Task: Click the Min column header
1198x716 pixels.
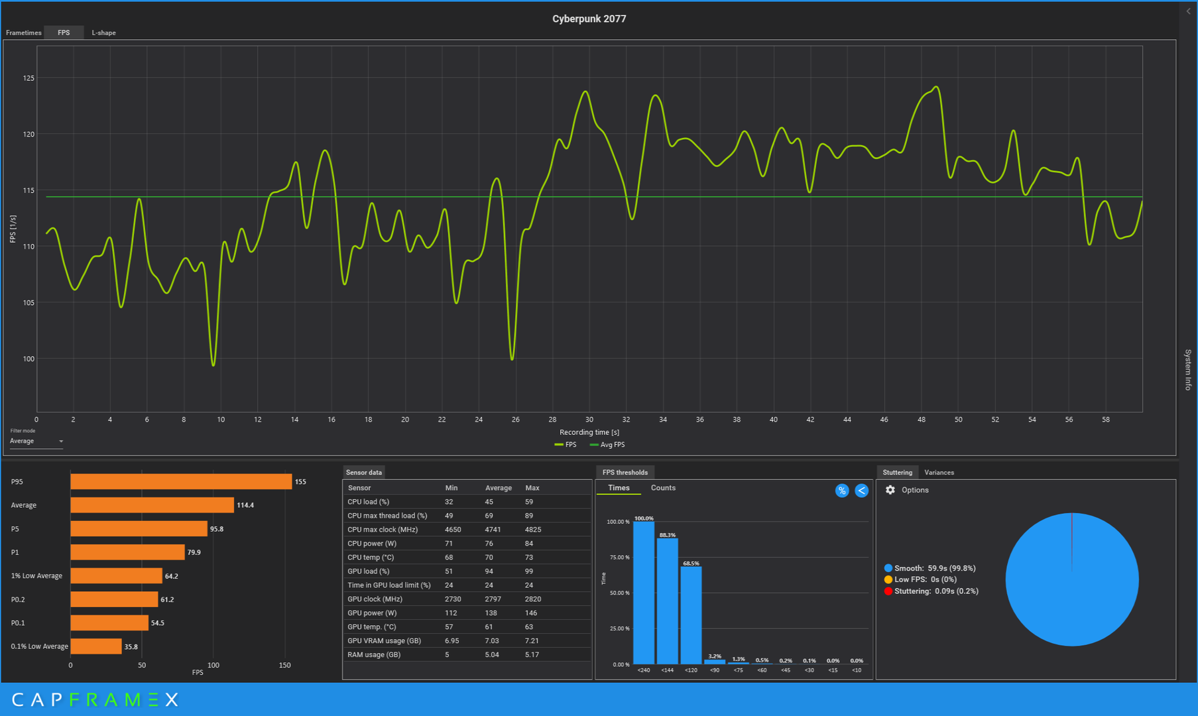Action: (x=451, y=488)
